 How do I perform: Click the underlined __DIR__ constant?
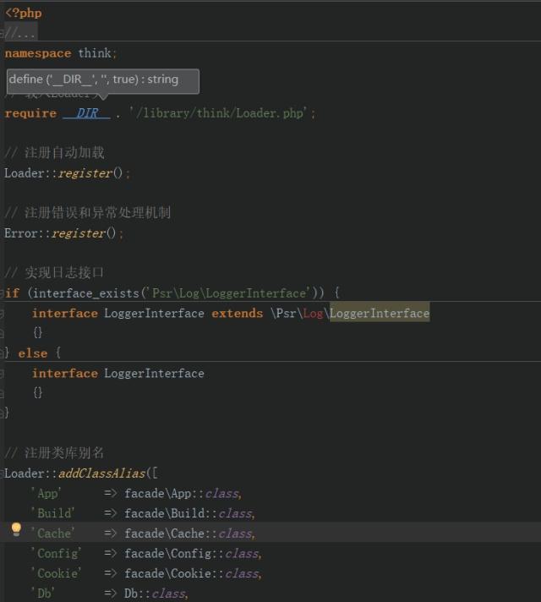click(87, 112)
